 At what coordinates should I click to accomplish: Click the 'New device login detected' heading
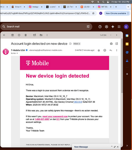(x=58, y=76)
